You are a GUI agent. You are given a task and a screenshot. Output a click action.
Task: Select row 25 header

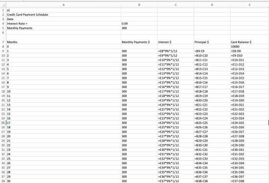[3, 123]
